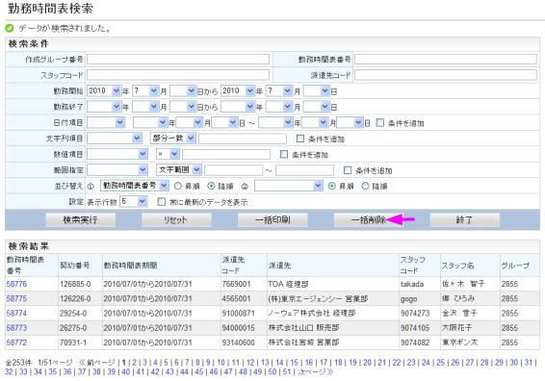Open the 表示行数 dropdown showing 5

(134, 202)
